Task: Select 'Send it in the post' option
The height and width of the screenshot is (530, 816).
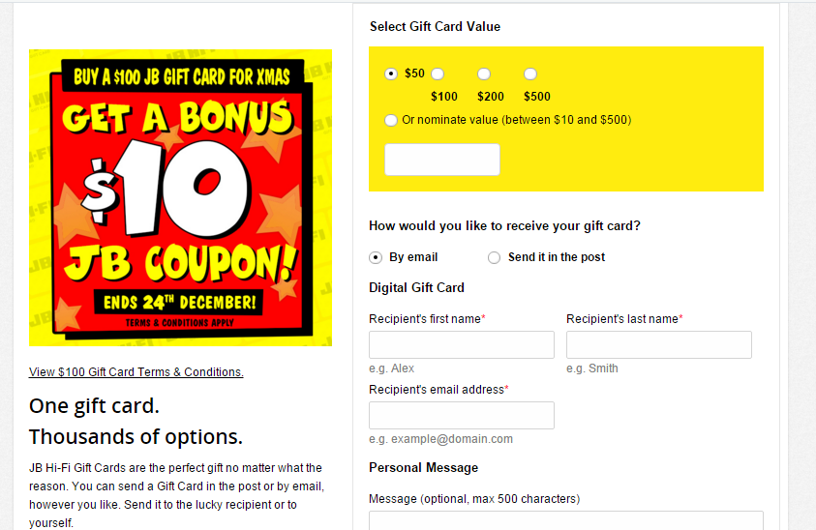Action: pos(495,257)
